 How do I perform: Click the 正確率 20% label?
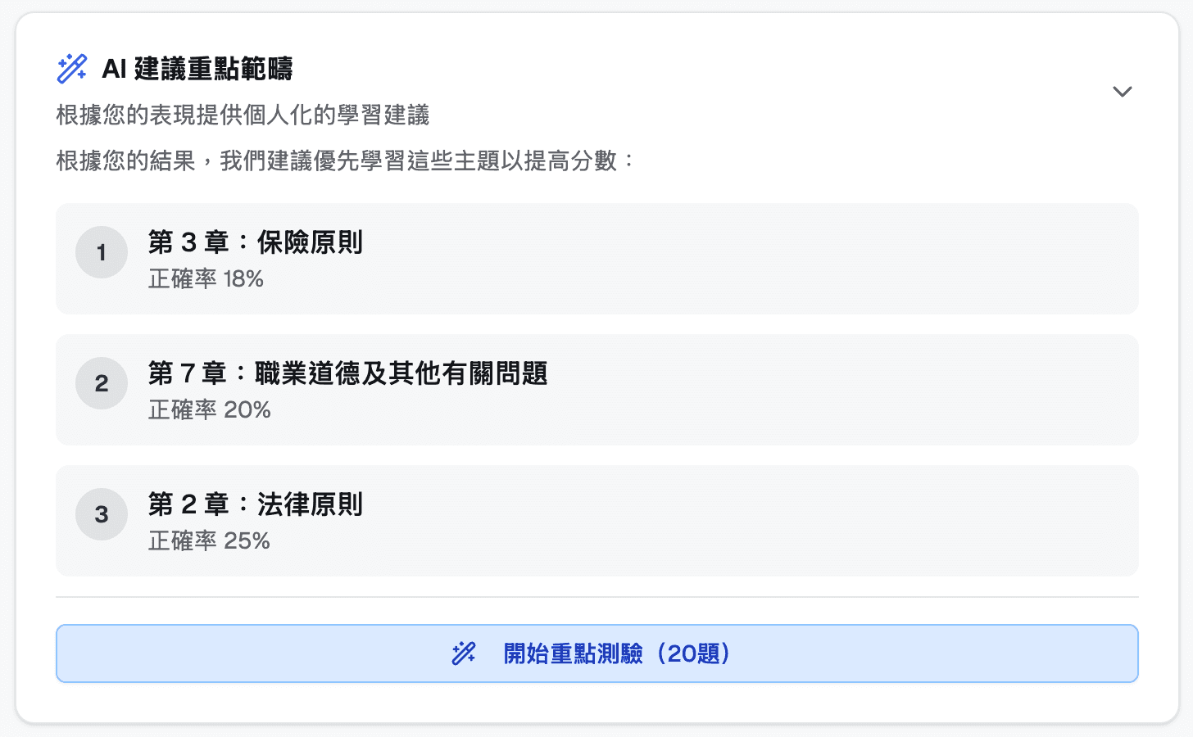pos(209,410)
